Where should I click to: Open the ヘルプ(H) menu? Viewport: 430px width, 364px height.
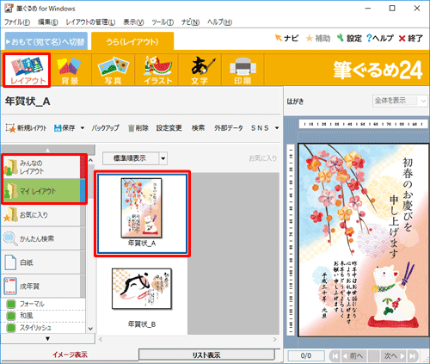tap(219, 22)
